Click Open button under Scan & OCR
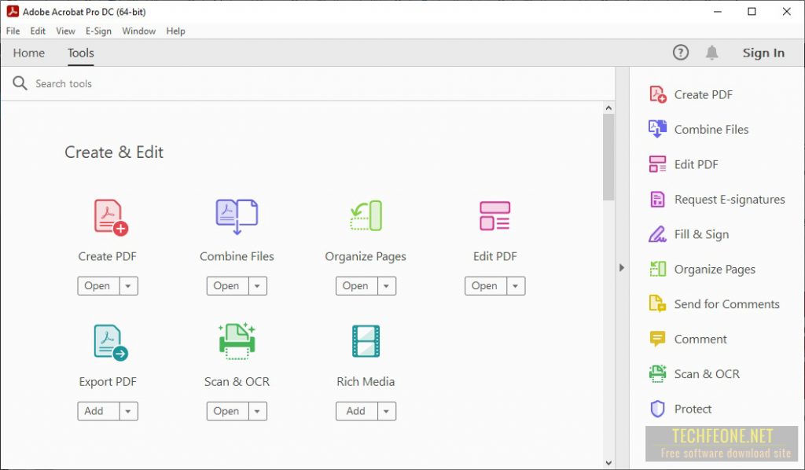 (x=228, y=411)
